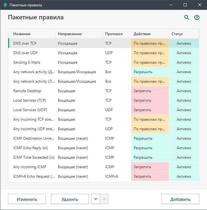
Task: Open the search magnifier icon
Action: pos(187,17)
